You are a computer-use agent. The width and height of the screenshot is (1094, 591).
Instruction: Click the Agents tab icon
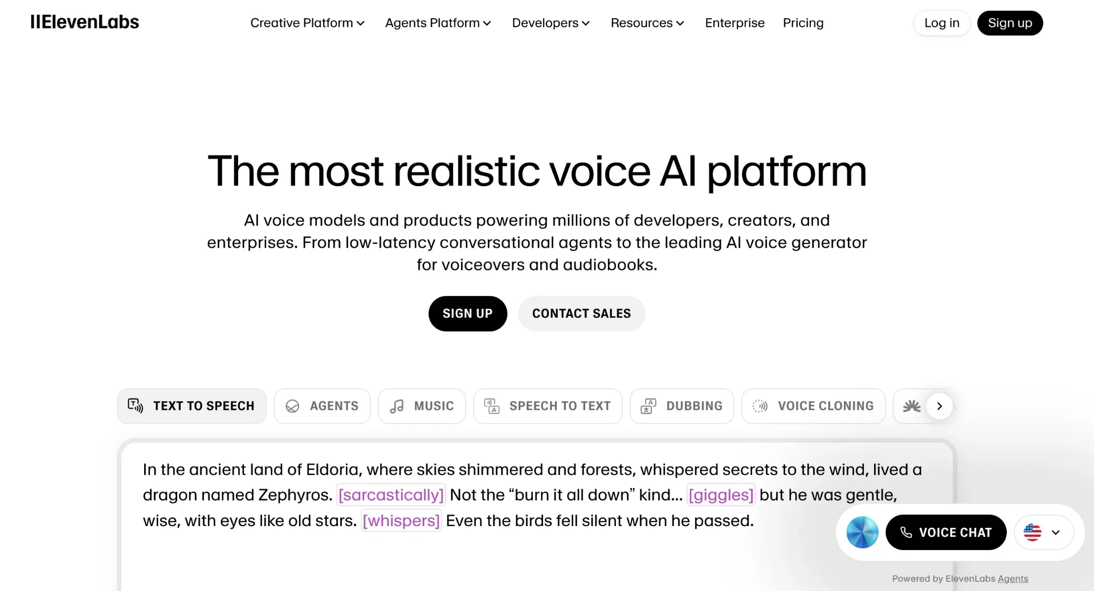[x=292, y=406]
